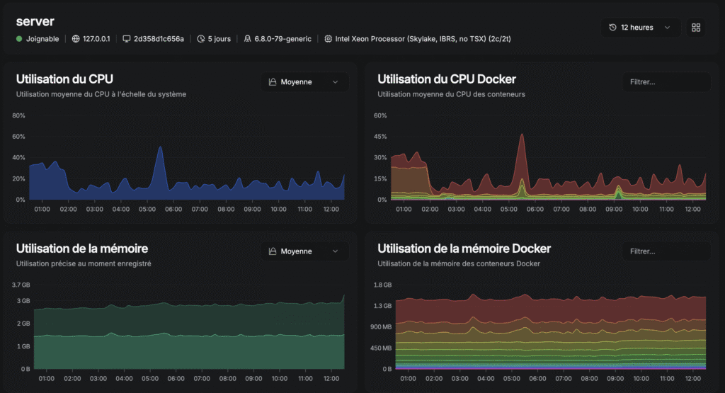Click the 6.8.0-79-generic kernel version text

pyautogui.click(x=282, y=39)
